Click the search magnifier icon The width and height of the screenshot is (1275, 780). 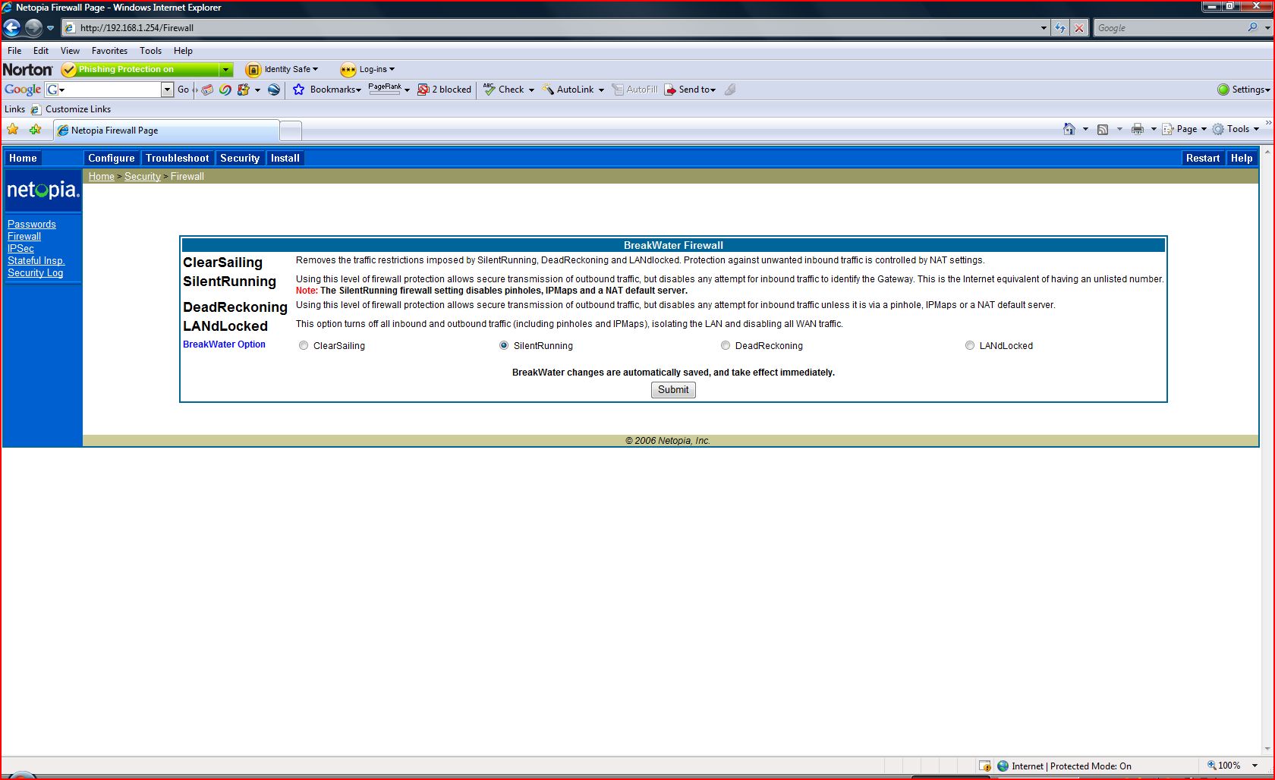(1252, 27)
